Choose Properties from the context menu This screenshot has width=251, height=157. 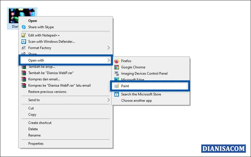36,144
